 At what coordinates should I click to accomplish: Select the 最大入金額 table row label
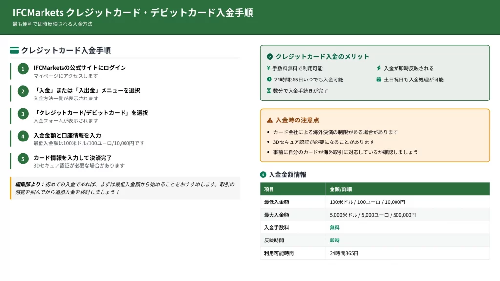coord(276,215)
